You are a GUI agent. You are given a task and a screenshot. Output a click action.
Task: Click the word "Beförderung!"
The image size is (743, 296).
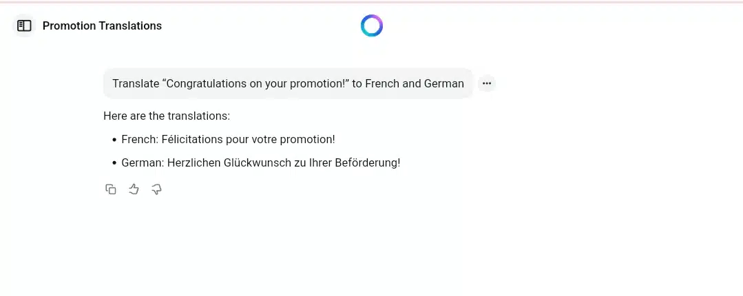click(368, 163)
